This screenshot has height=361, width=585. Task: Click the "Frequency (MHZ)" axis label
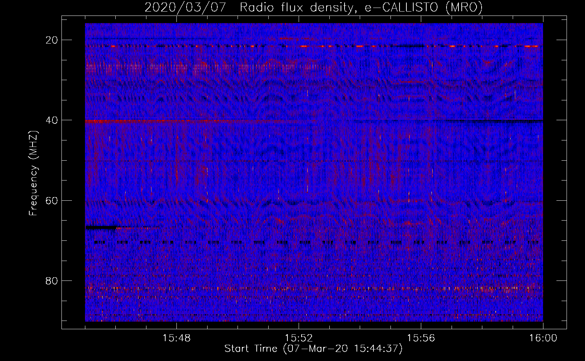point(33,173)
